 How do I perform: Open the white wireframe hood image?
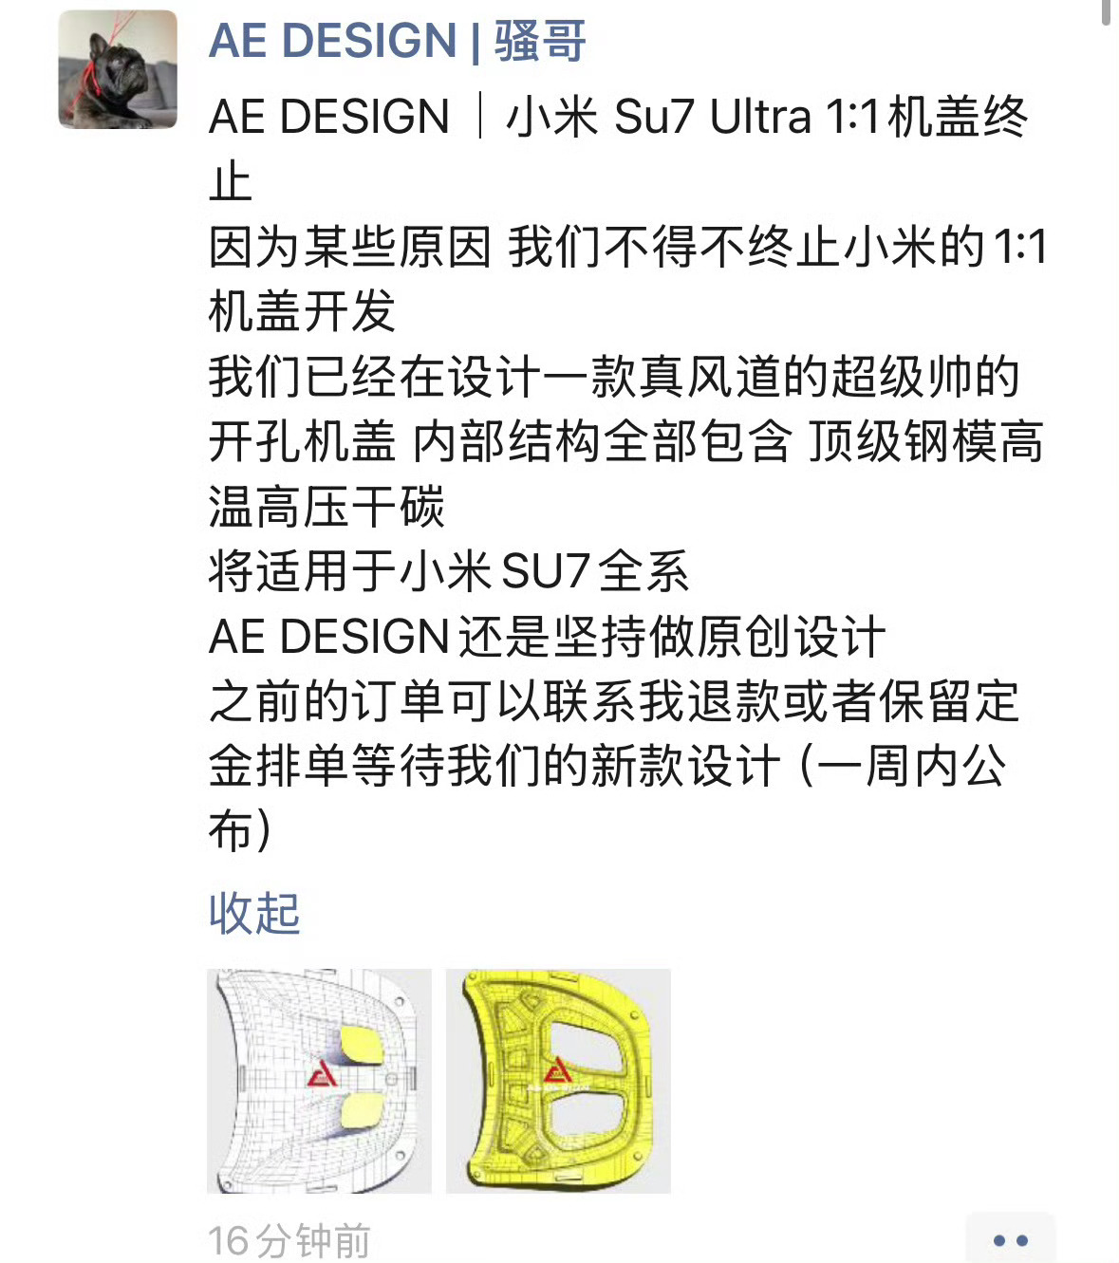click(x=319, y=1081)
